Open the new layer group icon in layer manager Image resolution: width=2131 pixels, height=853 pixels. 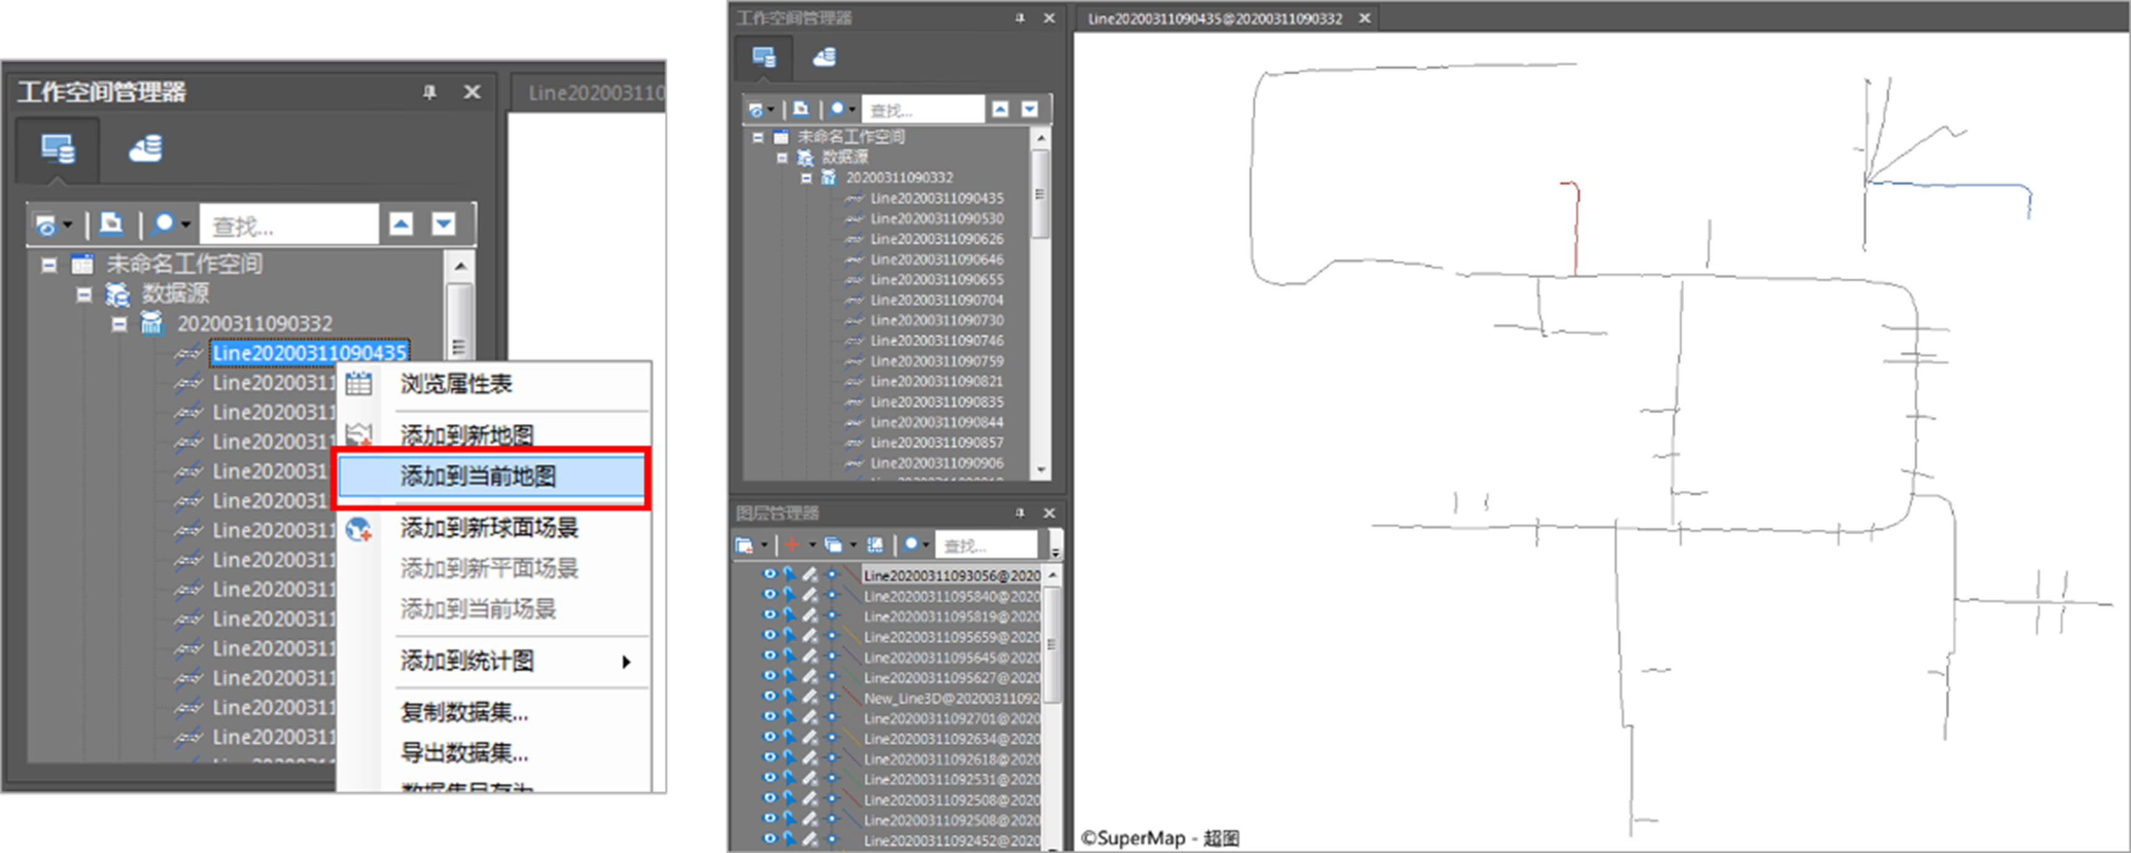[744, 545]
